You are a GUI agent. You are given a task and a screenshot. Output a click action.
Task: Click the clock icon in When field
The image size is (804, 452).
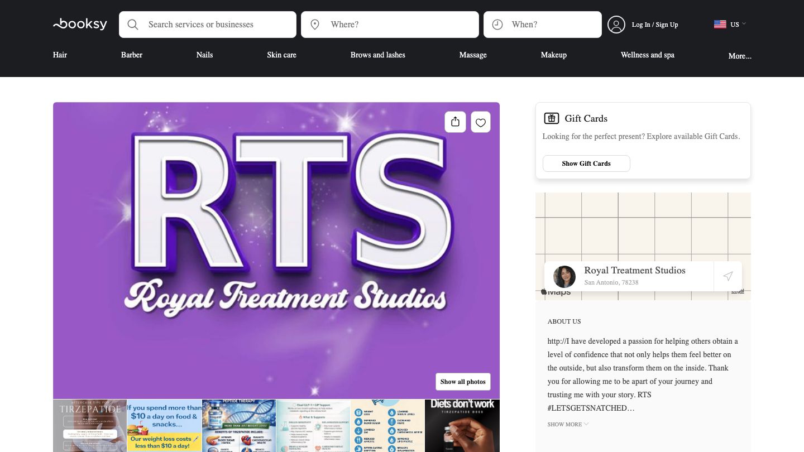497,25
